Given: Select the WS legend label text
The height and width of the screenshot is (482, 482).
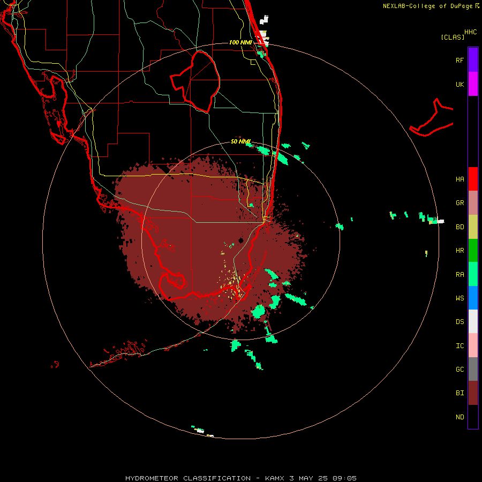Looking at the screenshot, I should click(x=460, y=298).
